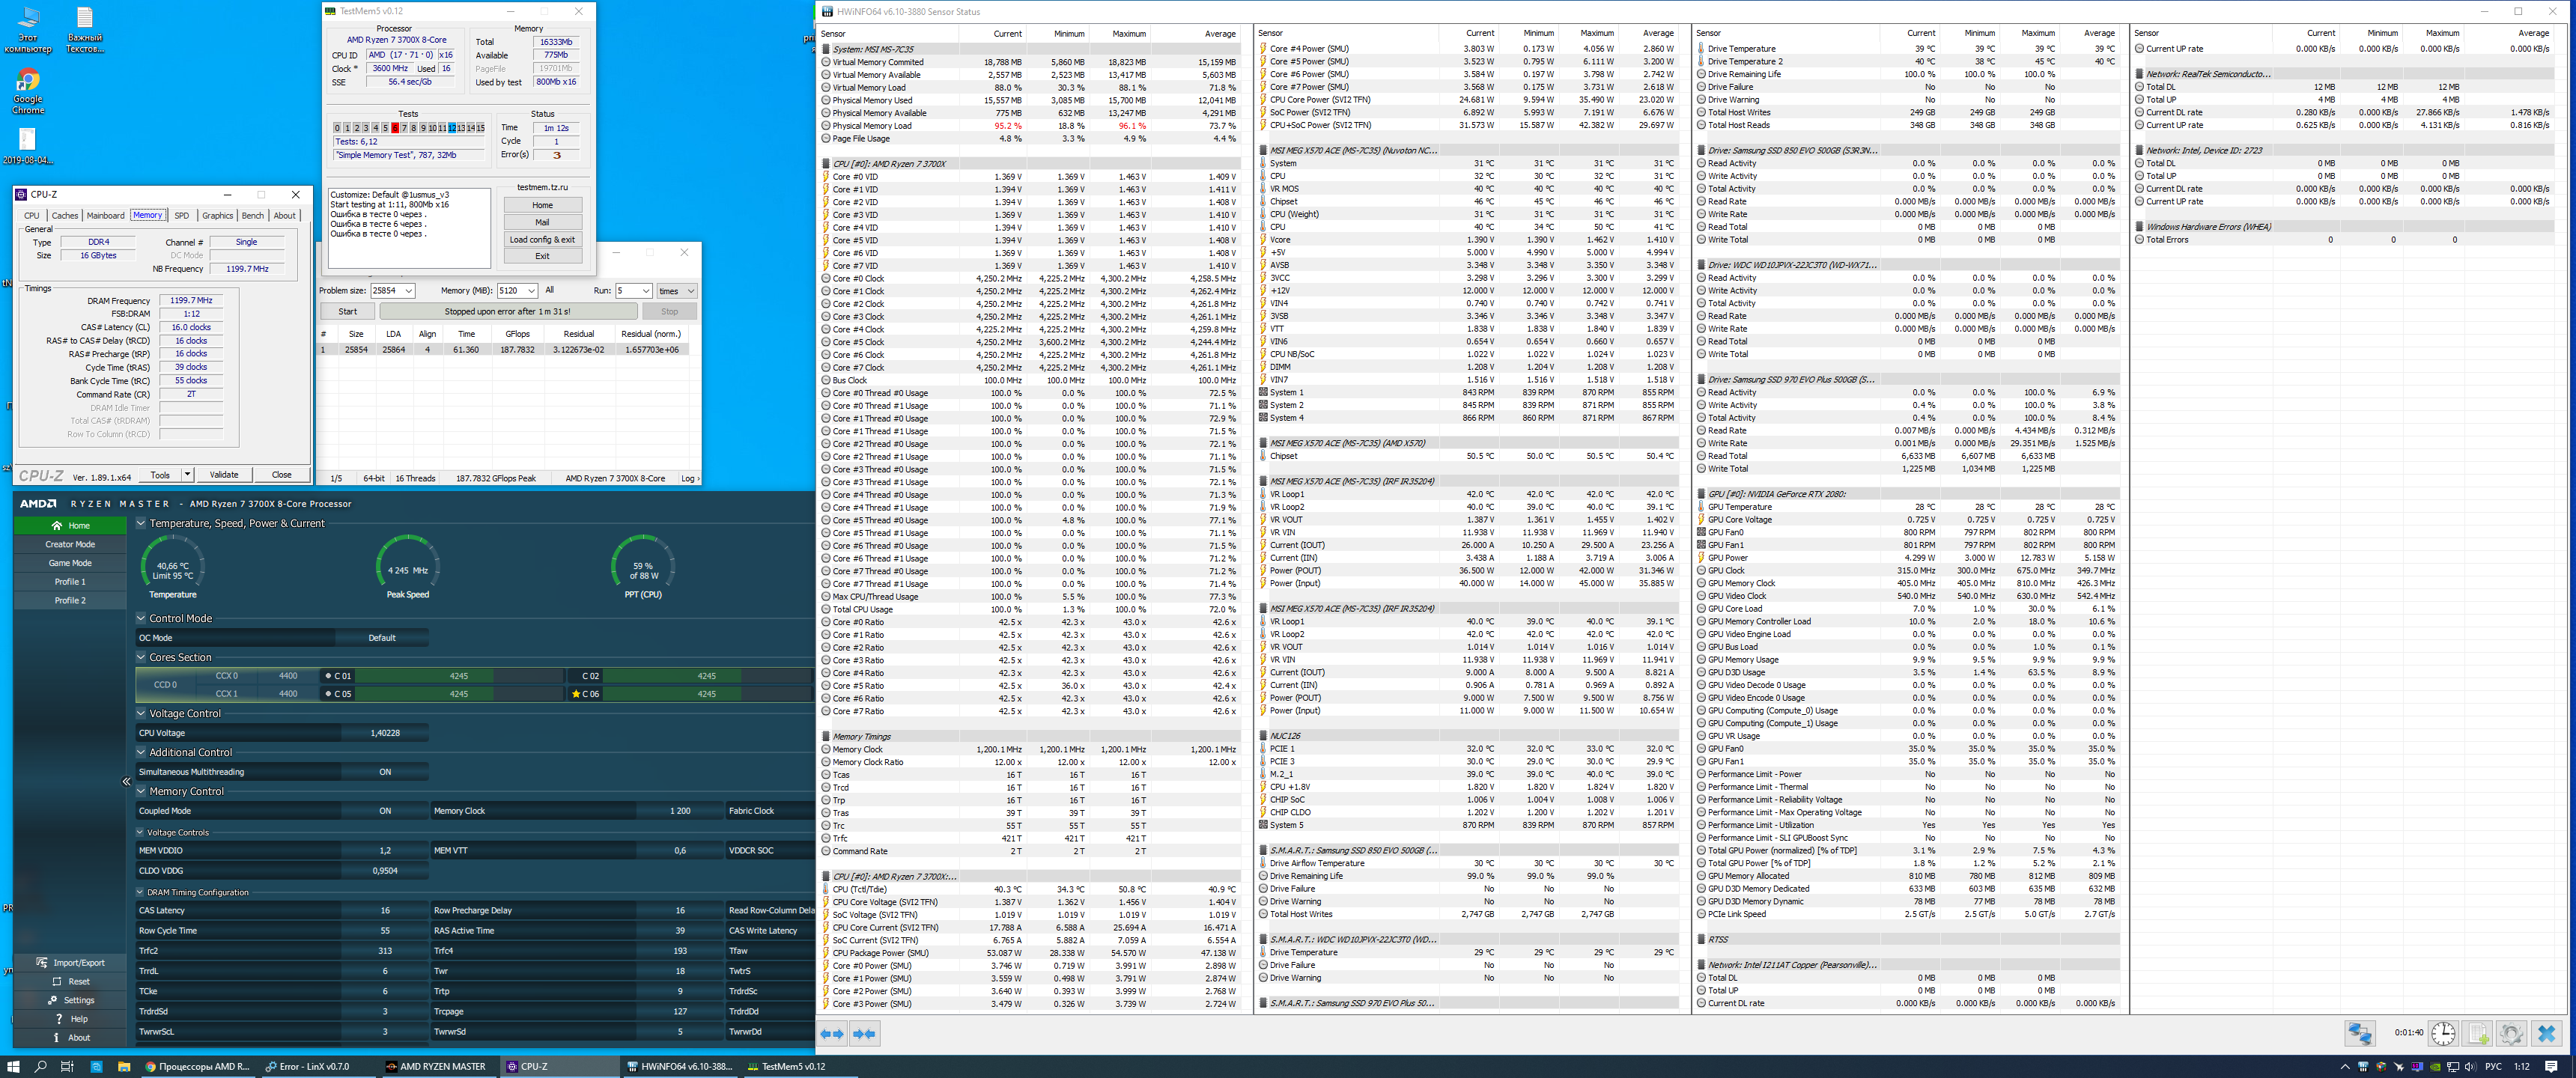Click HWiNFO expand columns arrows icon
The width and height of the screenshot is (2576, 1078).
[832, 1034]
